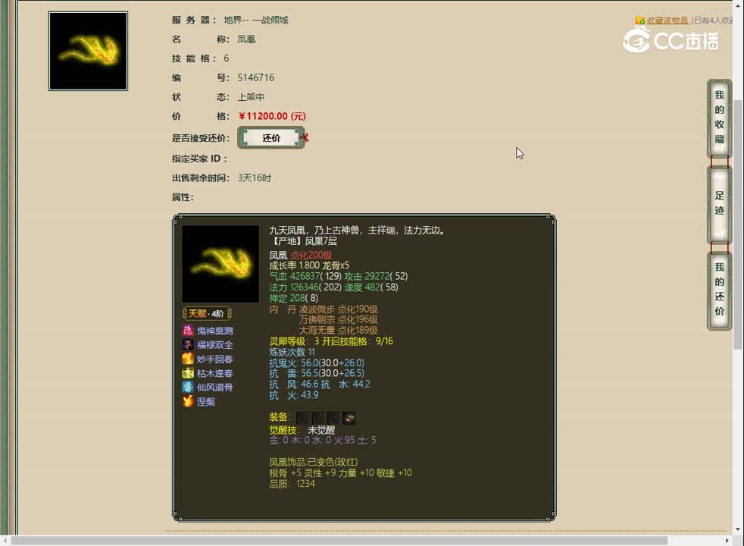This screenshot has width=744, height=546.
Task: Click the horizontal scrollbar left arrow
Action: tap(5, 541)
